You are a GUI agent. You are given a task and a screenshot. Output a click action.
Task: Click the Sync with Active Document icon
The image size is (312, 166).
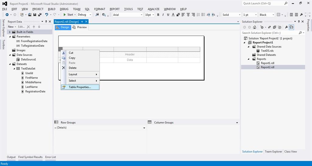tap(269, 27)
